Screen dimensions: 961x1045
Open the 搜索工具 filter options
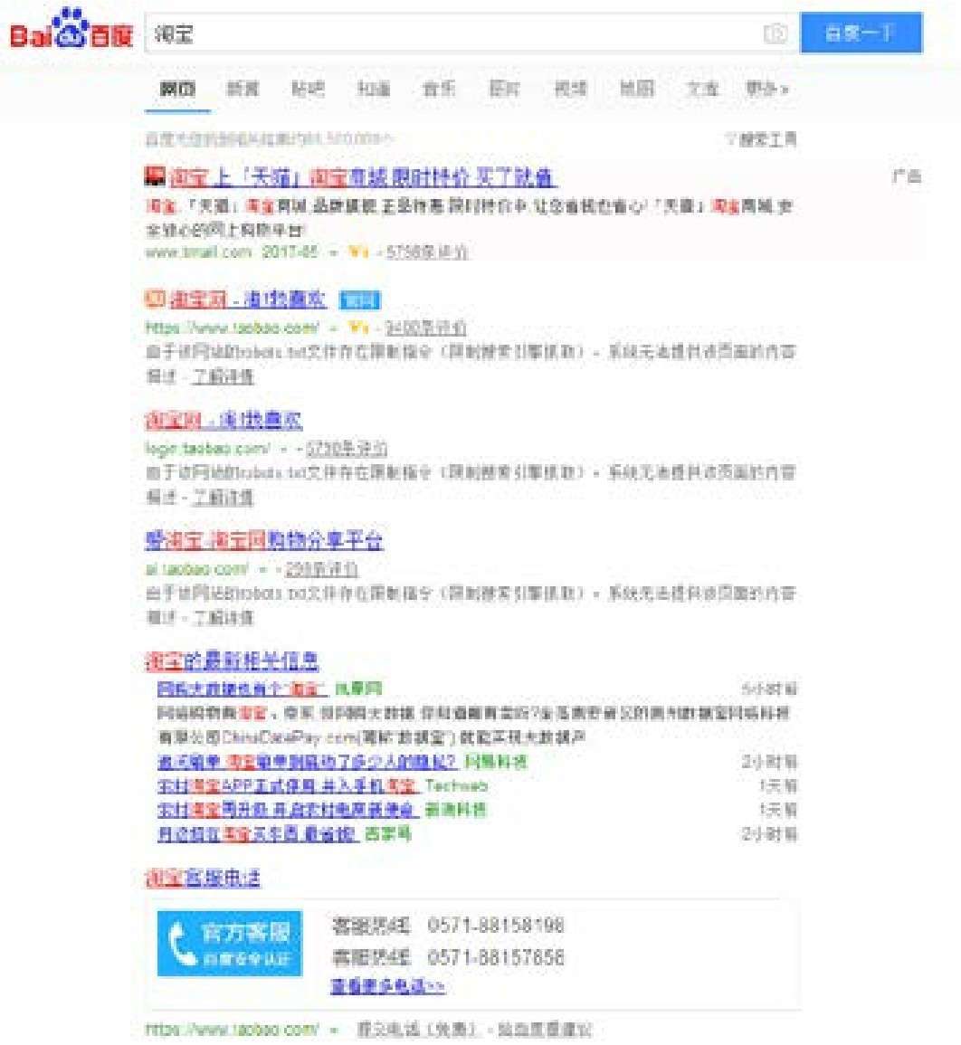point(760,139)
